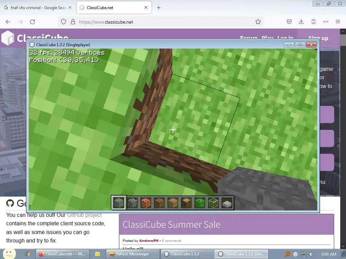
Task: Click the magnifier icon in system tray
Action: click(287, 254)
